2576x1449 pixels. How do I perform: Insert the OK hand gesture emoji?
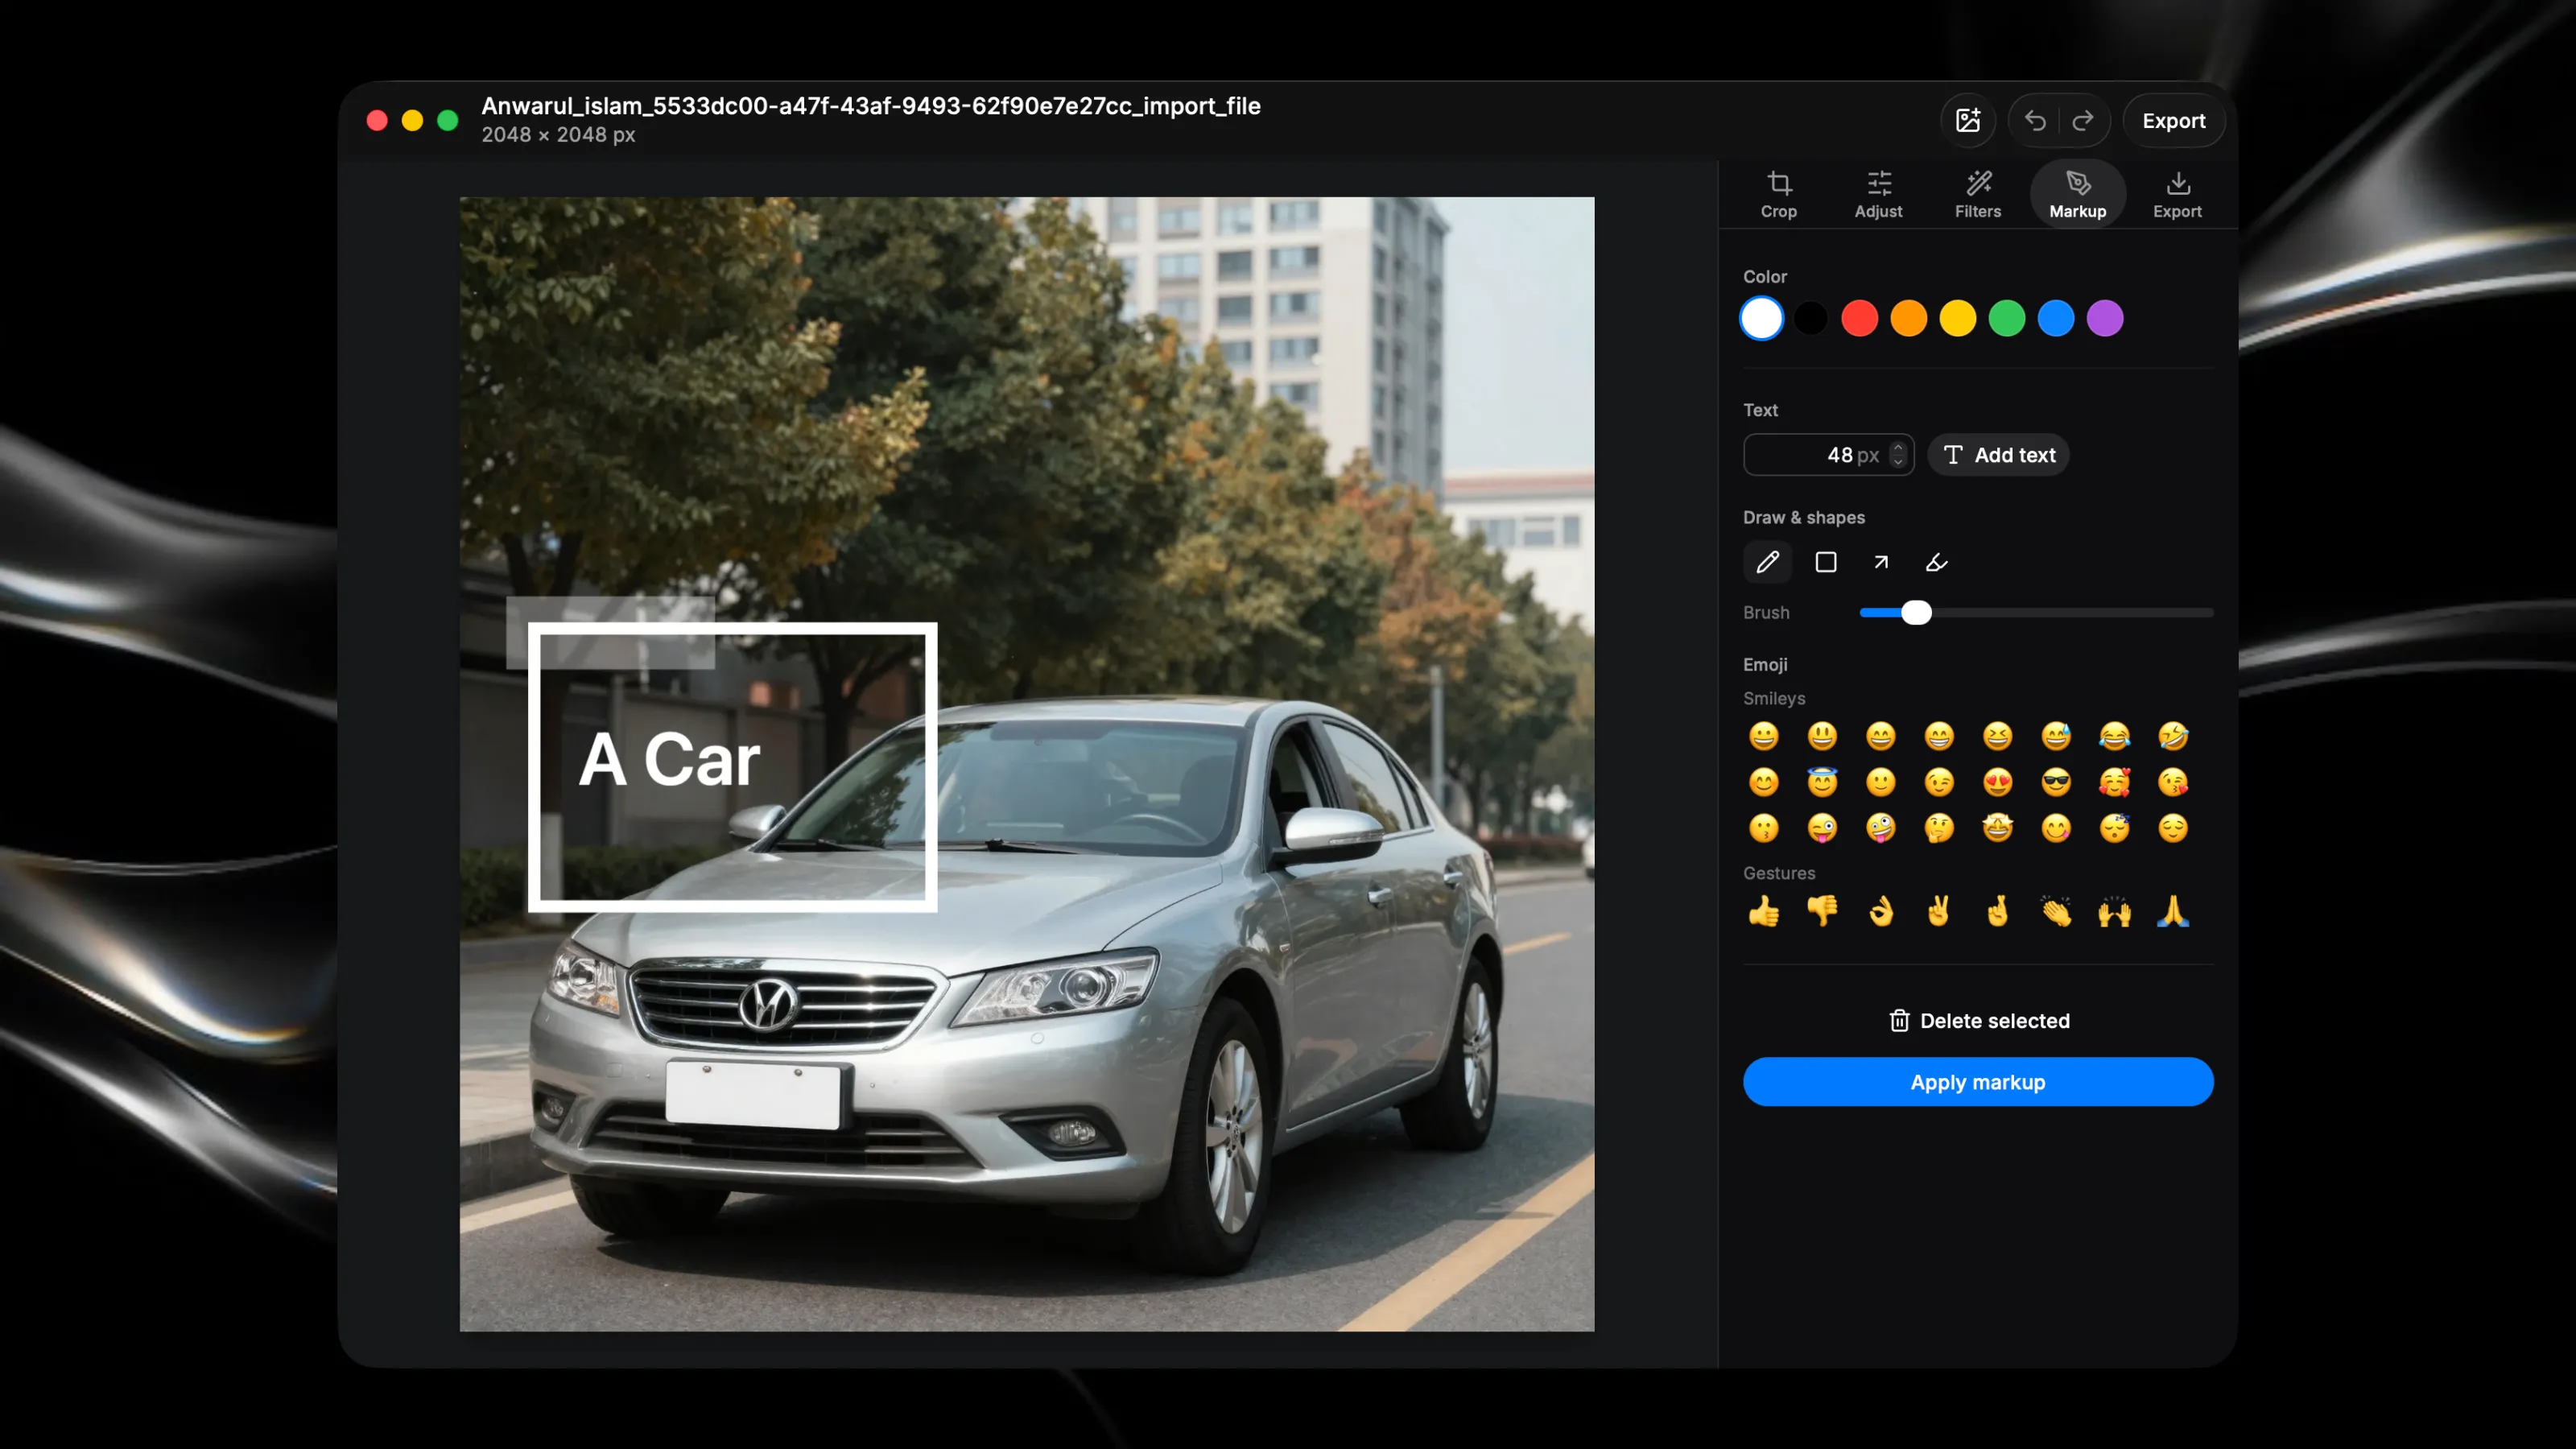pos(1880,911)
